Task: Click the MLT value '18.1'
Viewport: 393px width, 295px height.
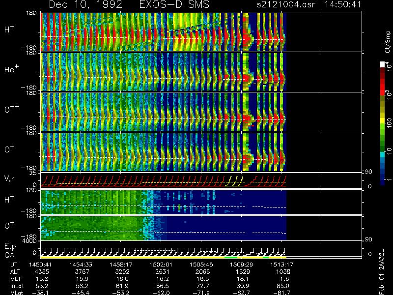Action: click(244, 279)
